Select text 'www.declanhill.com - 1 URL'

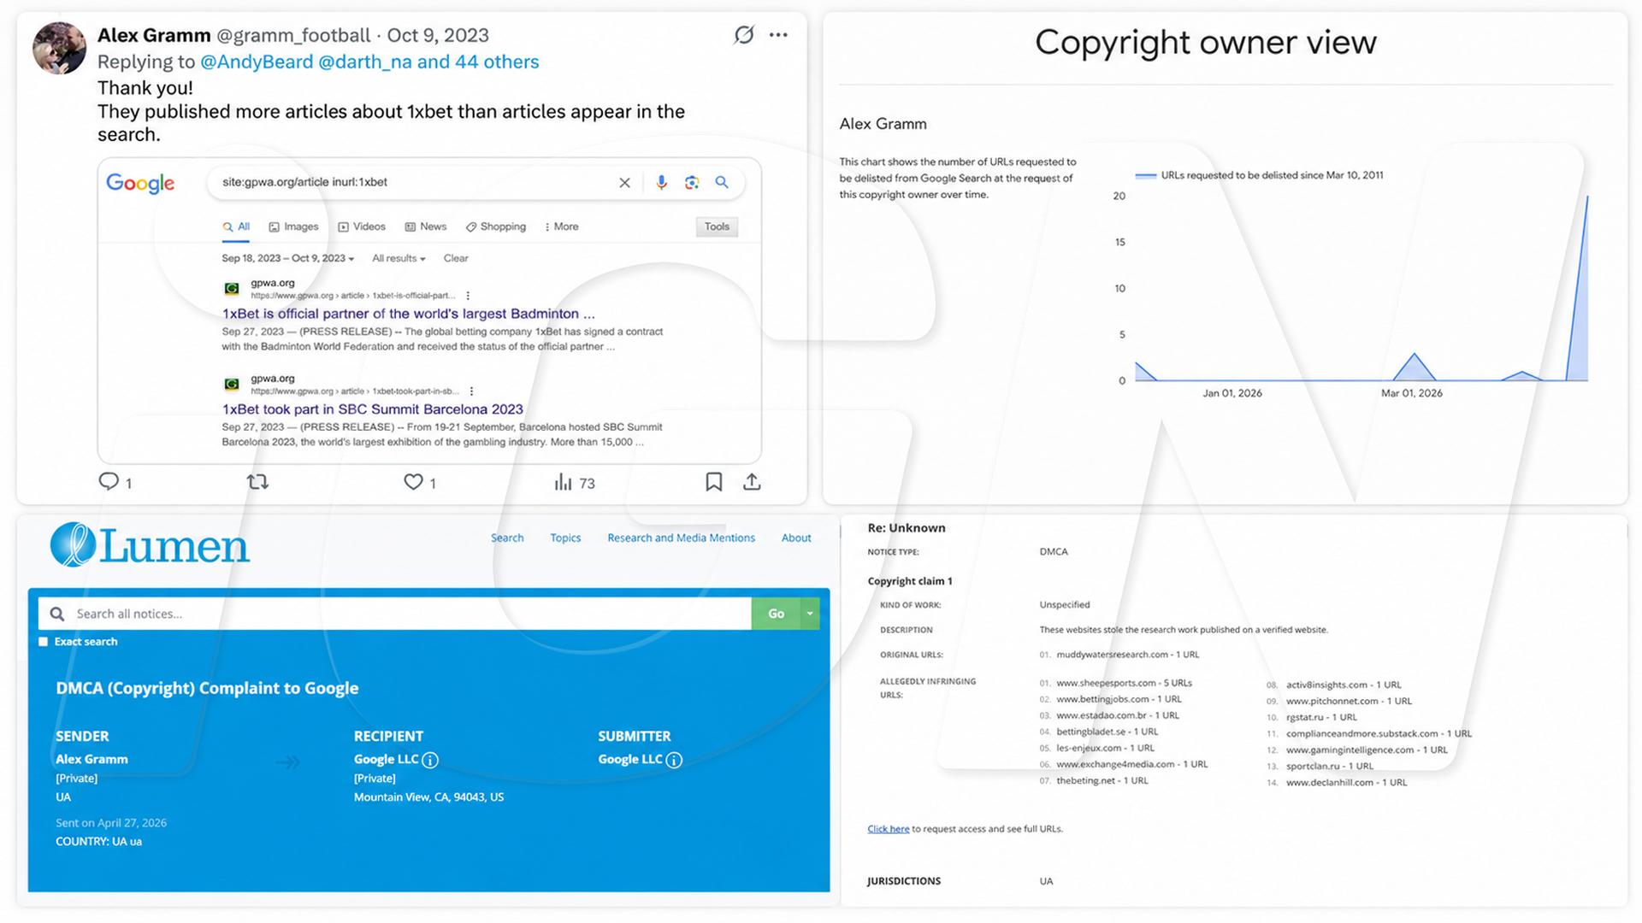tap(1347, 783)
